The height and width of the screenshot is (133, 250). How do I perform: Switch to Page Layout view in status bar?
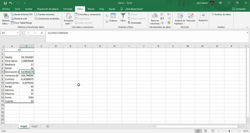click(x=206, y=131)
